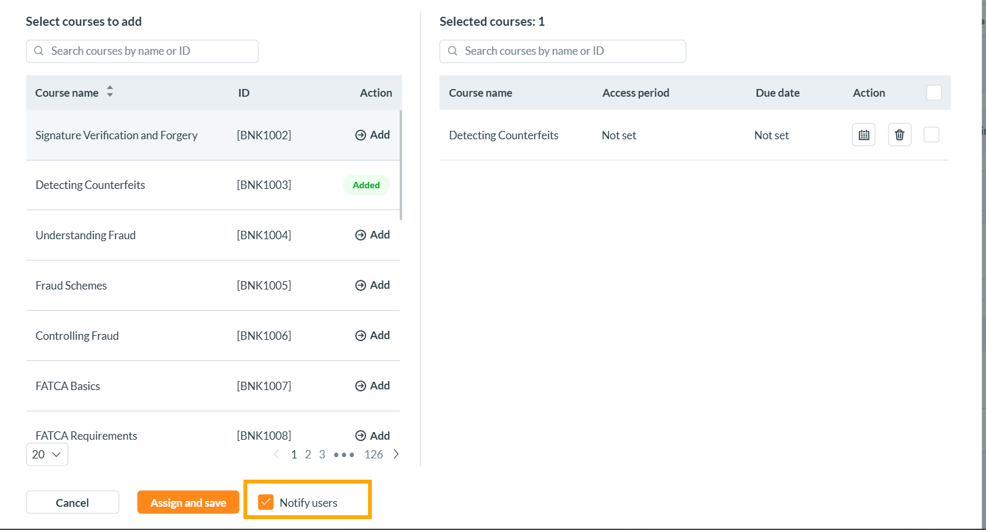The height and width of the screenshot is (530, 986).
Task: Click Assign and save button
Action: click(x=188, y=502)
